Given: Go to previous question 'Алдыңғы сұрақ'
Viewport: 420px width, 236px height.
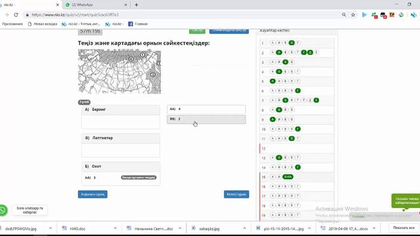Looking at the screenshot, I should (x=93, y=194).
